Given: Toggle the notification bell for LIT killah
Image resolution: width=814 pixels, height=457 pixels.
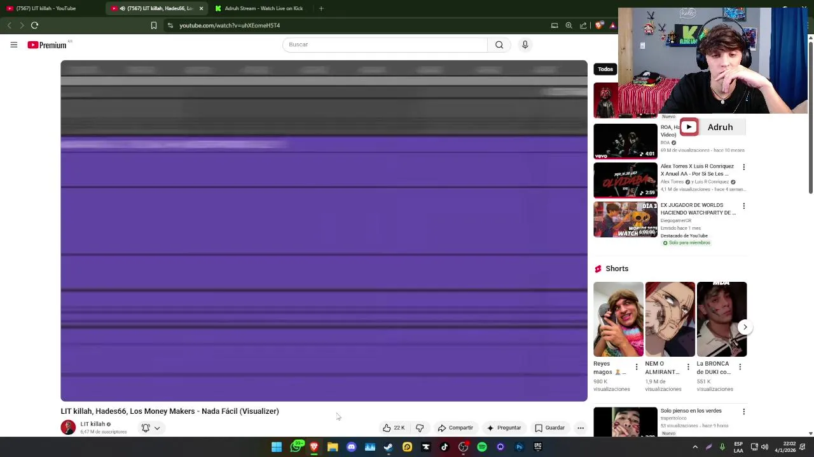Looking at the screenshot, I should [x=146, y=428].
